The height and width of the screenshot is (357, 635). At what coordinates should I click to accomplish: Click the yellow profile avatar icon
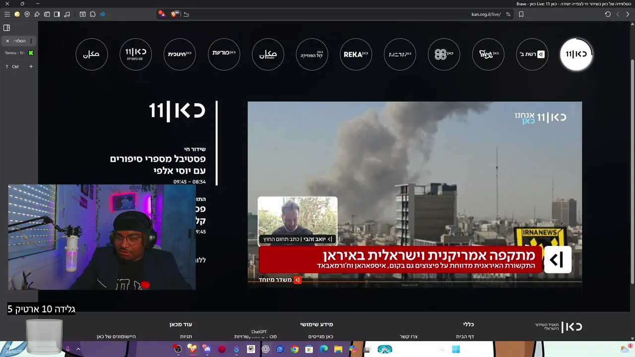17,14
